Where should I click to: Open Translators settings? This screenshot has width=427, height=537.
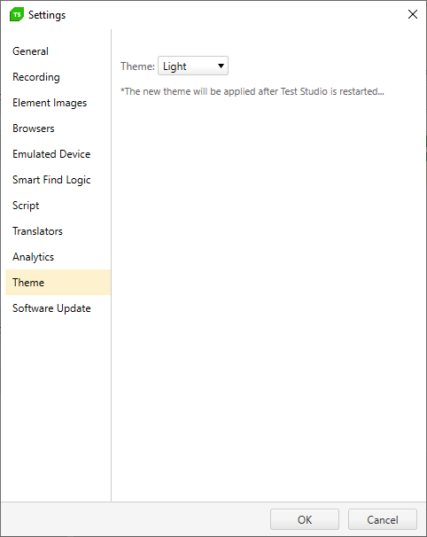[58, 230]
